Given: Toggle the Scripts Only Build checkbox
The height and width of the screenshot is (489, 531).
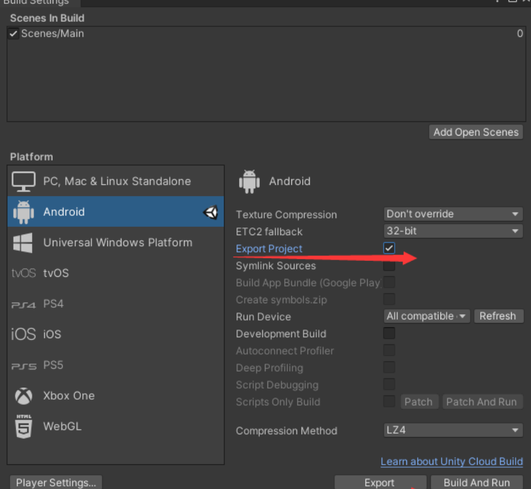Looking at the screenshot, I should pos(389,402).
